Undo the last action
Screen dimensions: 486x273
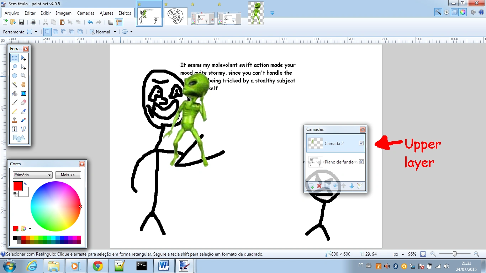[x=90, y=22]
